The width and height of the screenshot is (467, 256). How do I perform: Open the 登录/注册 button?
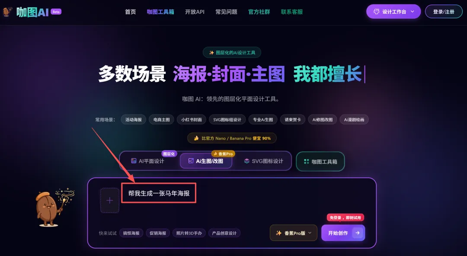pyautogui.click(x=444, y=12)
